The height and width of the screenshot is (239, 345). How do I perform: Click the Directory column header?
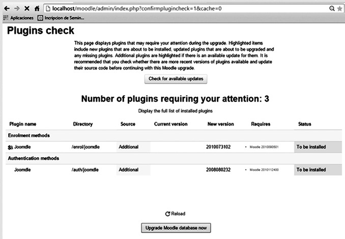point(83,124)
